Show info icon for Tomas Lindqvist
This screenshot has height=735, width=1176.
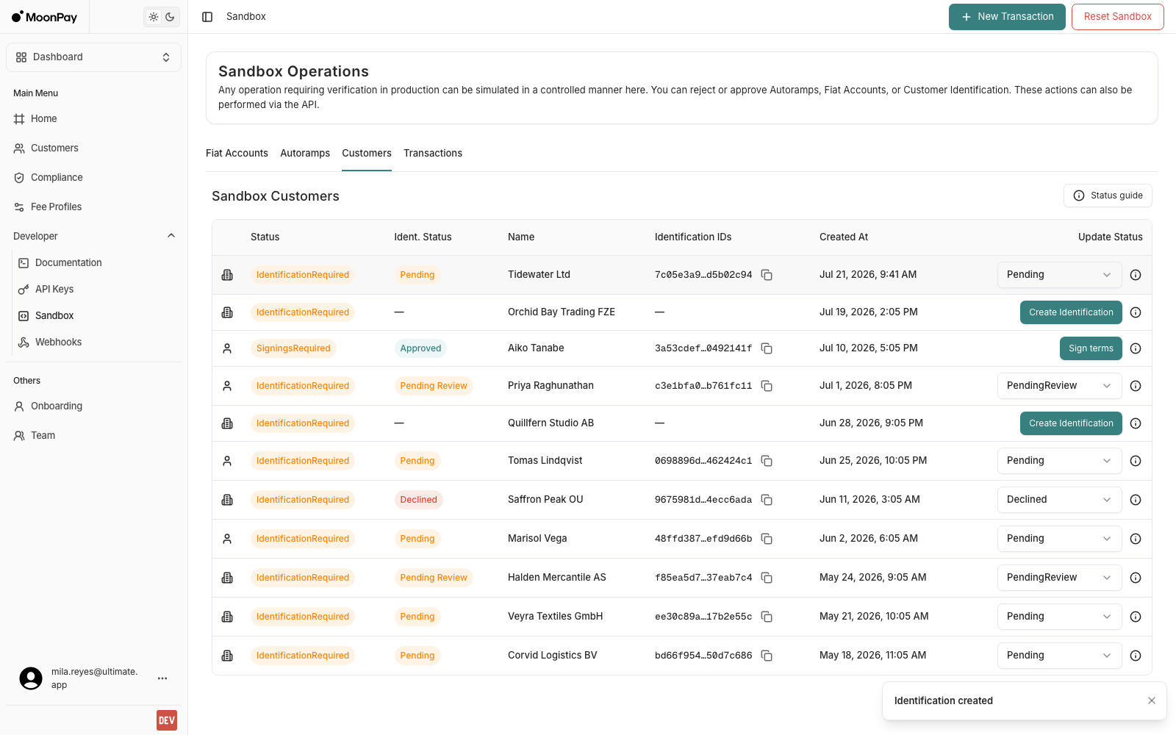(1136, 461)
